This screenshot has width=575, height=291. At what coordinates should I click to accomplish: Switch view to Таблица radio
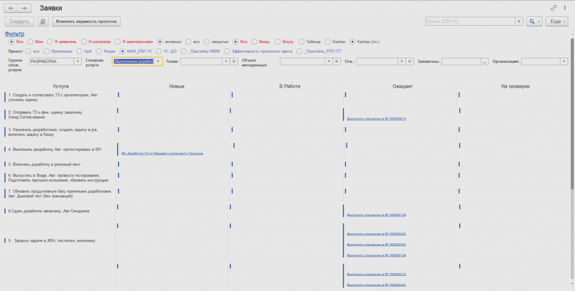302,41
